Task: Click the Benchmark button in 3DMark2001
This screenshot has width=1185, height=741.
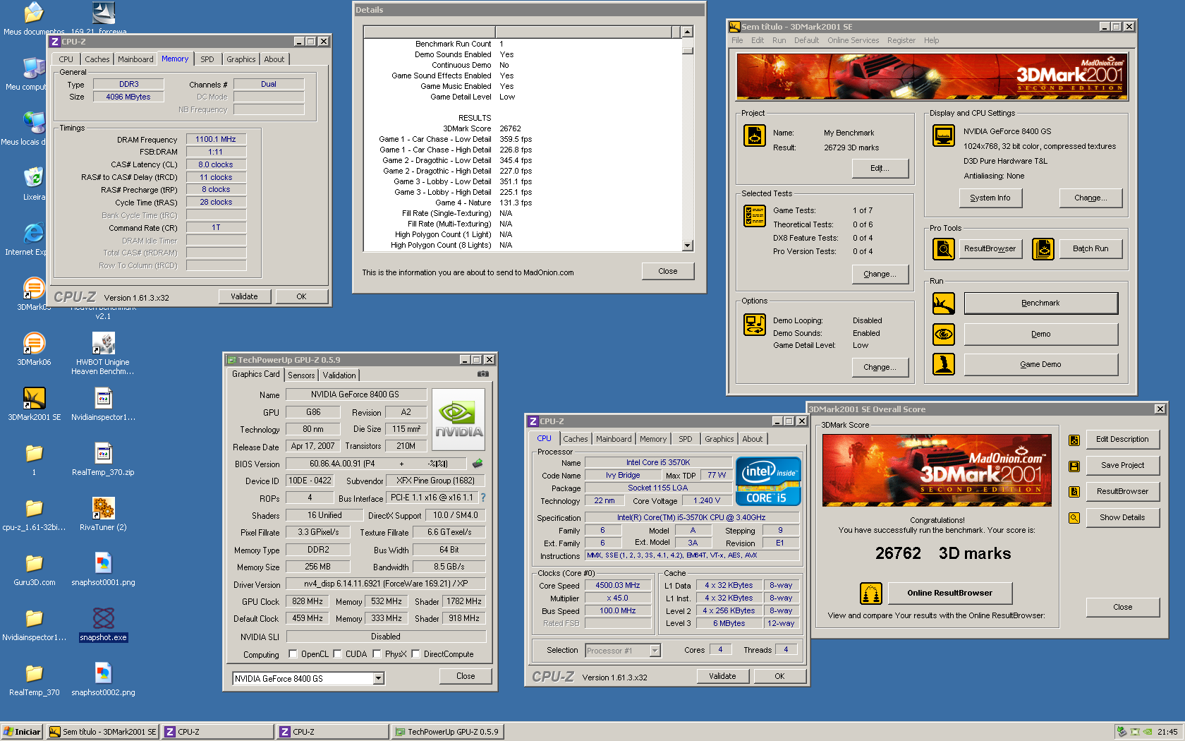Action: (1040, 303)
